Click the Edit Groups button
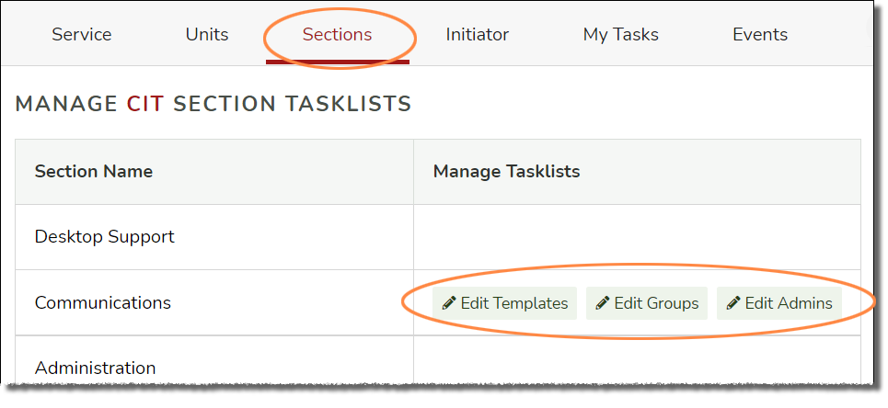The height and width of the screenshot is (408, 888). [x=647, y=303]
